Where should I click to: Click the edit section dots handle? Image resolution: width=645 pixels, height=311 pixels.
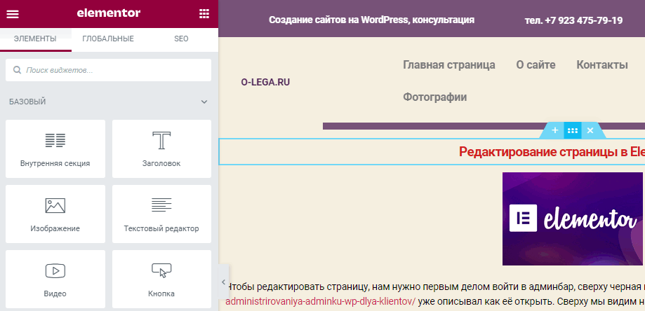coord(572,130)
